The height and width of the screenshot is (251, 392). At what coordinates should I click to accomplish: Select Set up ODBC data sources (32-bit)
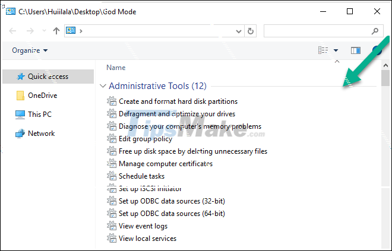pyautogui.click(x=172, y=201)
